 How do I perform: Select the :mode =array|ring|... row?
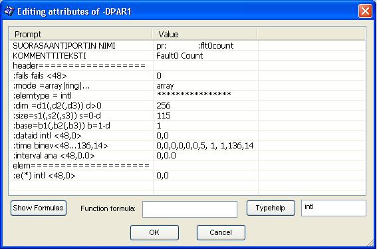51,86
